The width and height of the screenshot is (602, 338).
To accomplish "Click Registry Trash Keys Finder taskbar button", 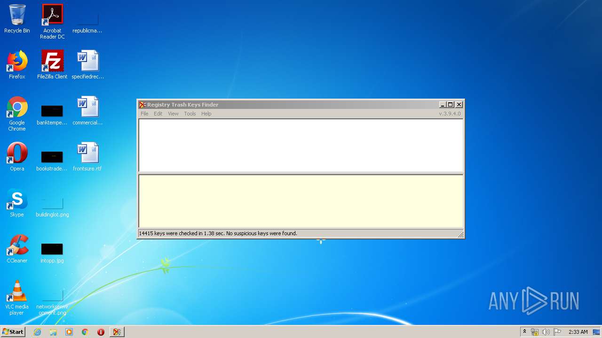I will point(117,332).
